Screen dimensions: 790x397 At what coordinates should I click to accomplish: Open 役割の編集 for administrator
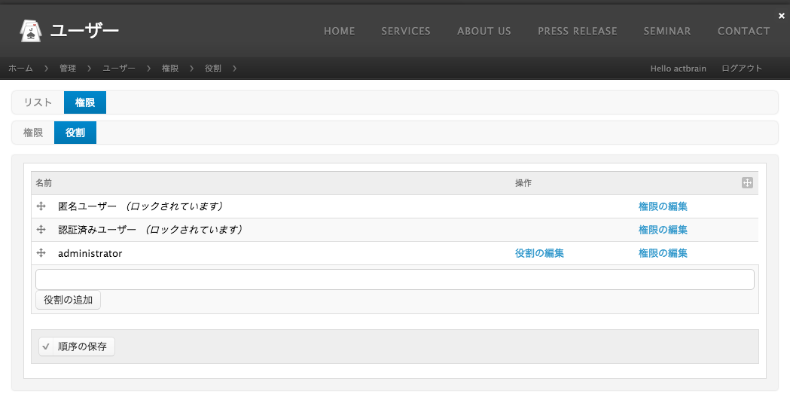tap(539, 253)
